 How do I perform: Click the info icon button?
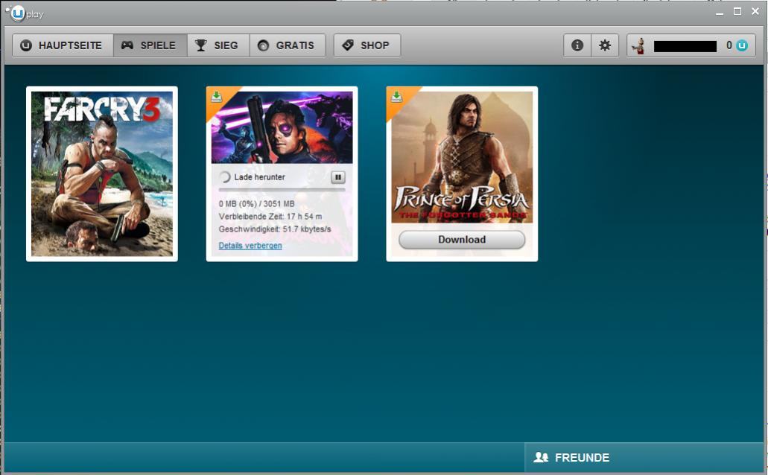pos(577,45)
